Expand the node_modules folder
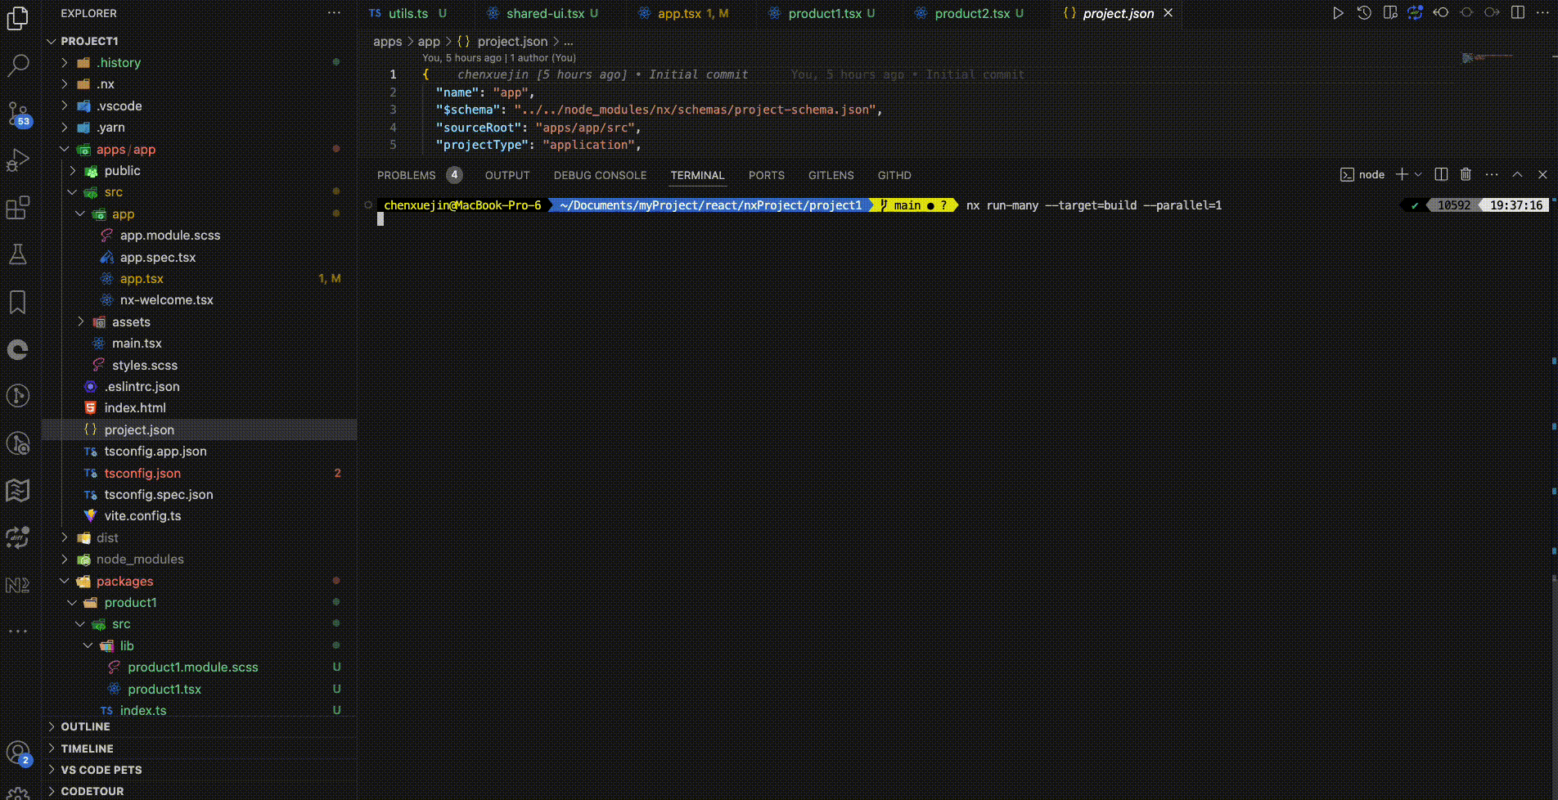 pyautogui.click(x=200, y=559)
